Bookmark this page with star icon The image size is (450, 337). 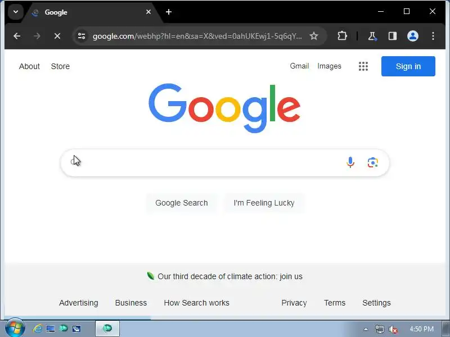tap(314, 36)
